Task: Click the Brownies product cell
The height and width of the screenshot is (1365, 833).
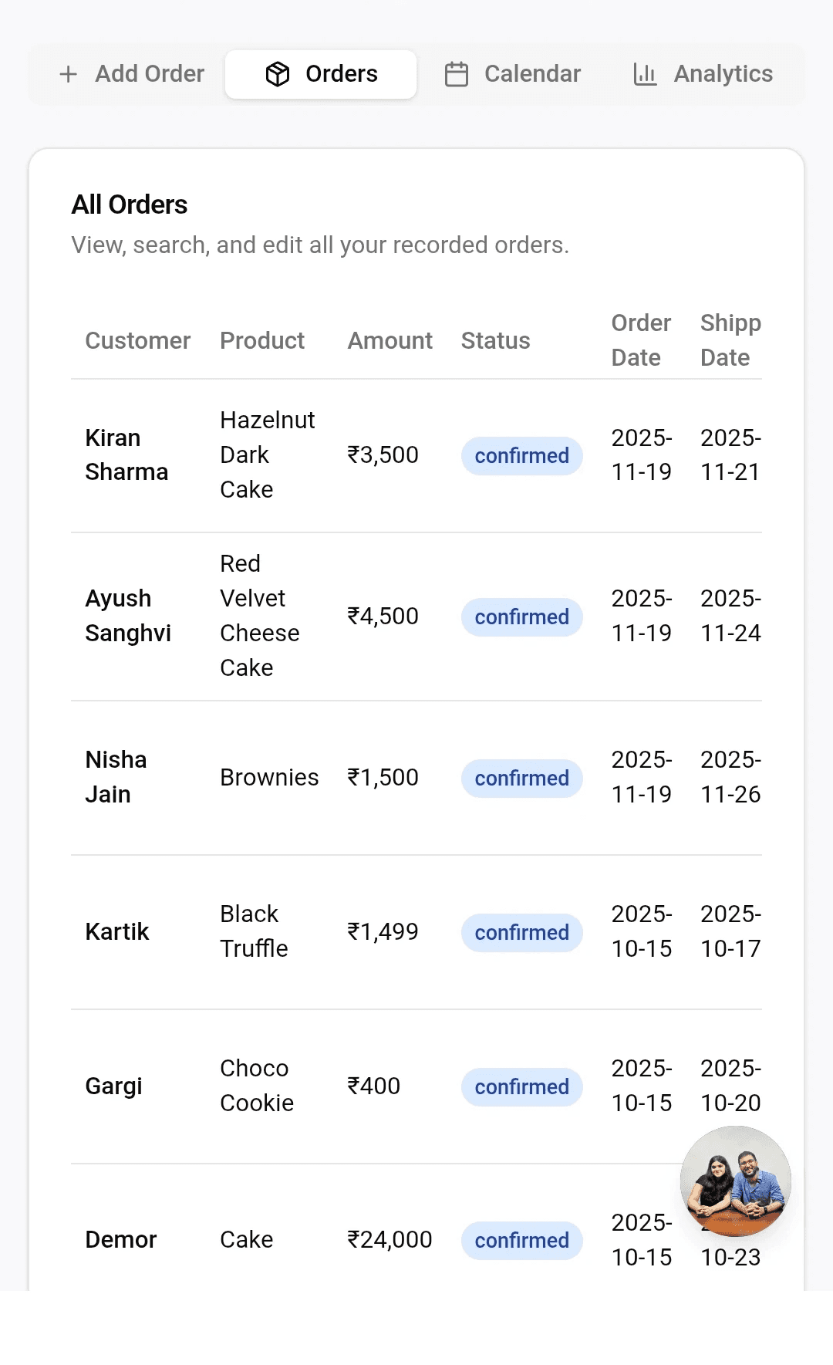Action: coord(269,778)
